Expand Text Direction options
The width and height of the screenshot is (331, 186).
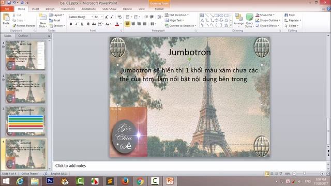pos(177,15)
